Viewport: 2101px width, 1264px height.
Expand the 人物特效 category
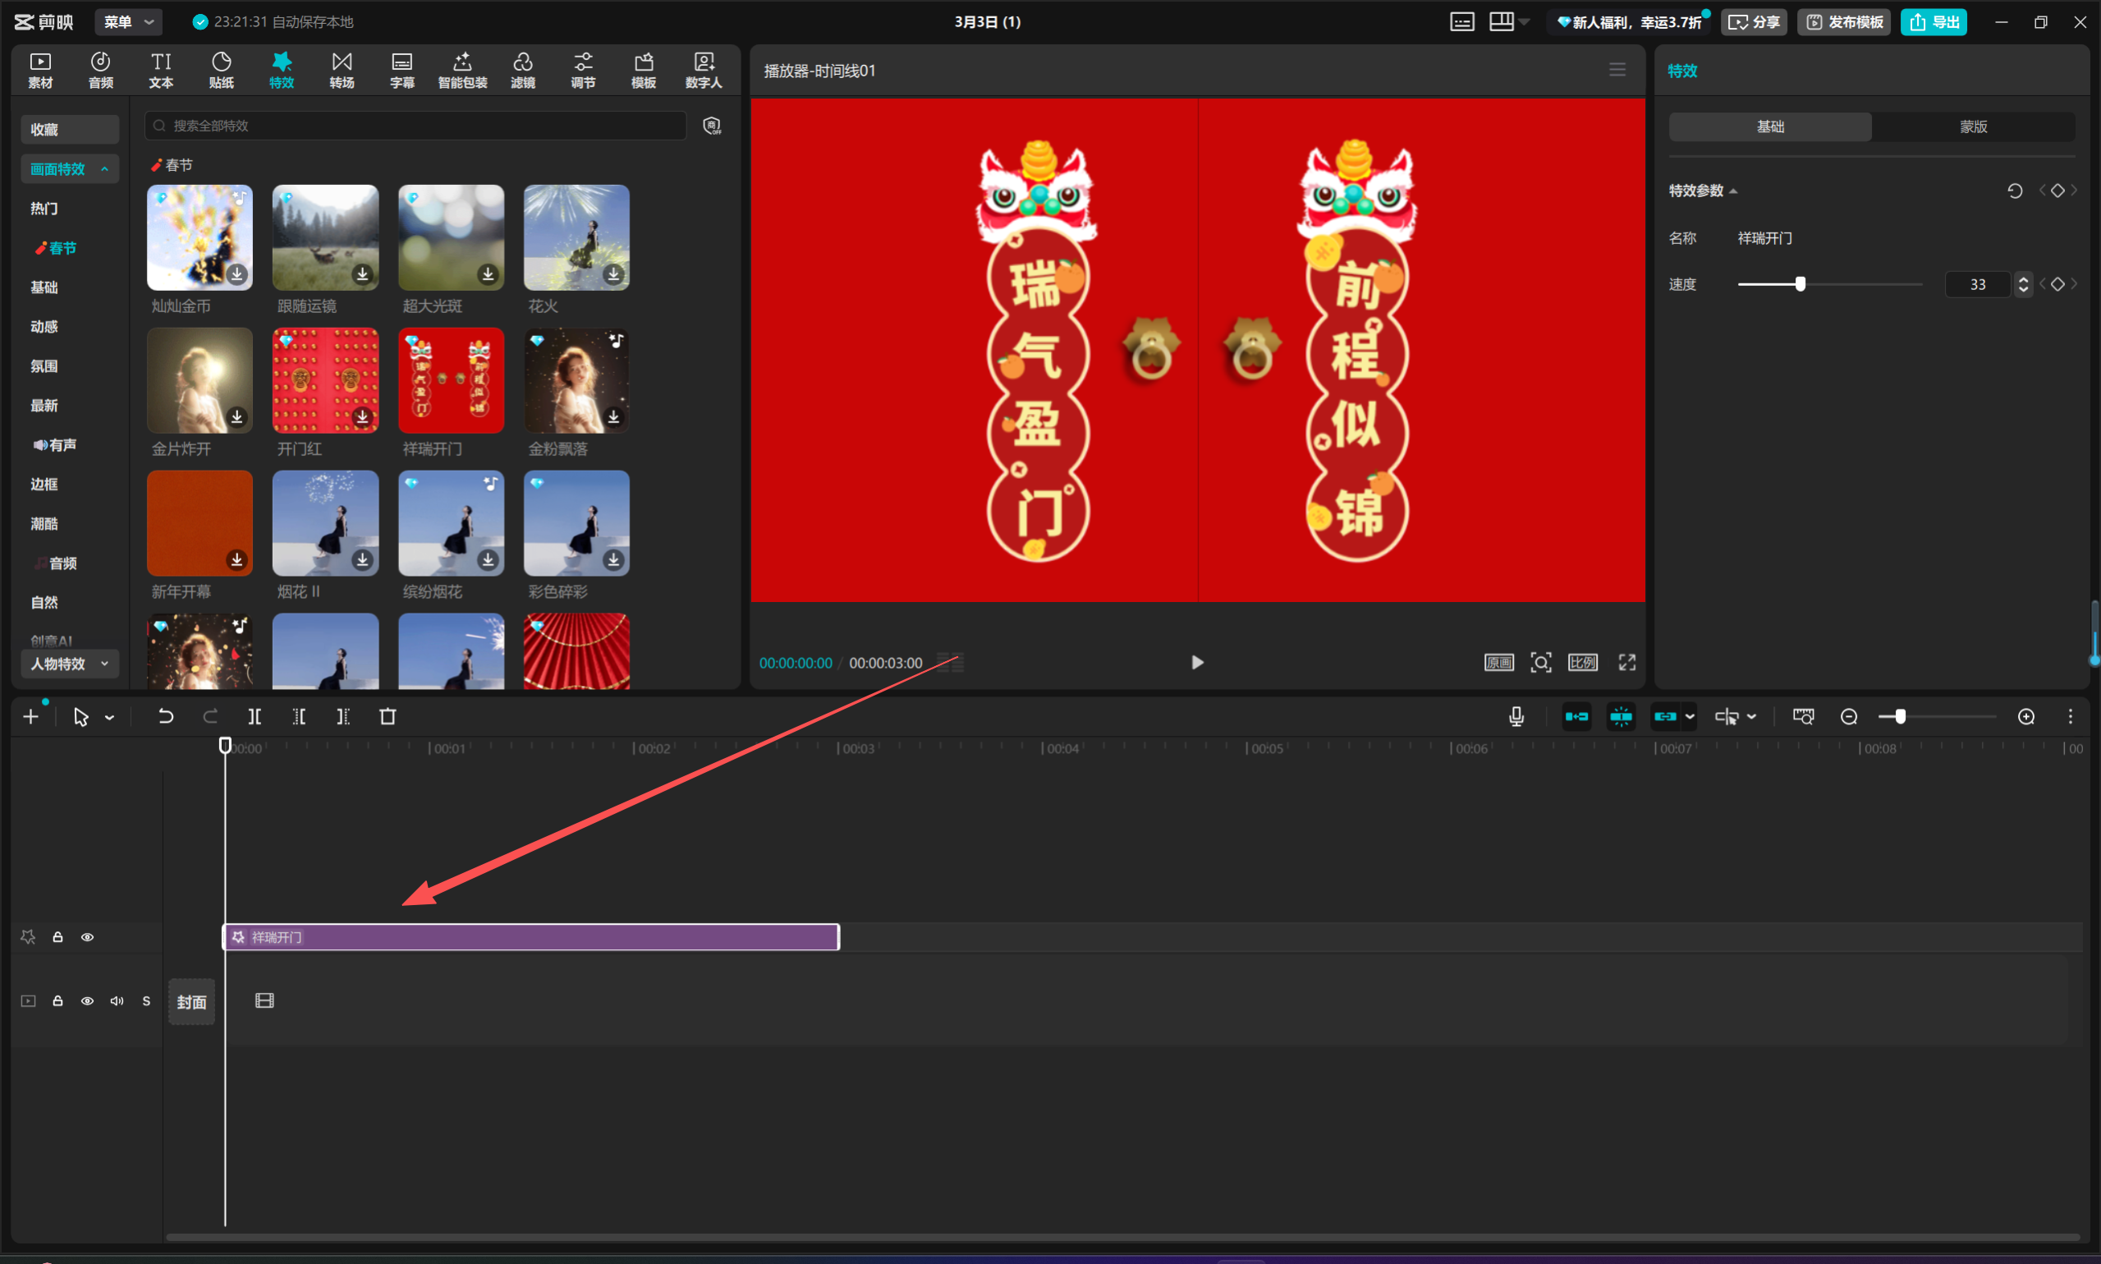coord(69,664)
